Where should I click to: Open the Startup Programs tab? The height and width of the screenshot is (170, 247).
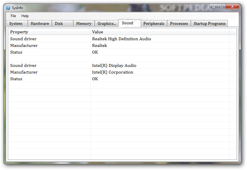[209, 23]
